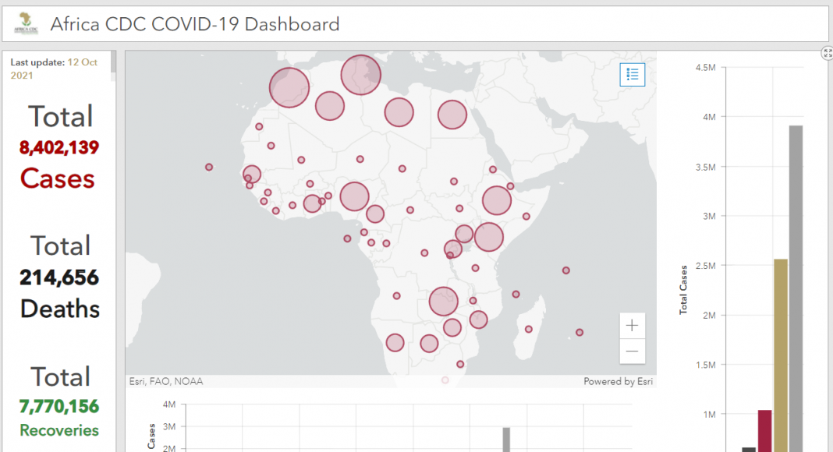Click the left statistics panel scrollbar
This screenshot has height=452, width=833.
[114, 66]
